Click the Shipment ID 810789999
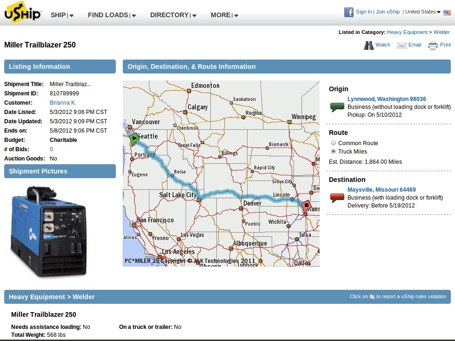This screenshot has width=455, height=341. tap(64, 94)
